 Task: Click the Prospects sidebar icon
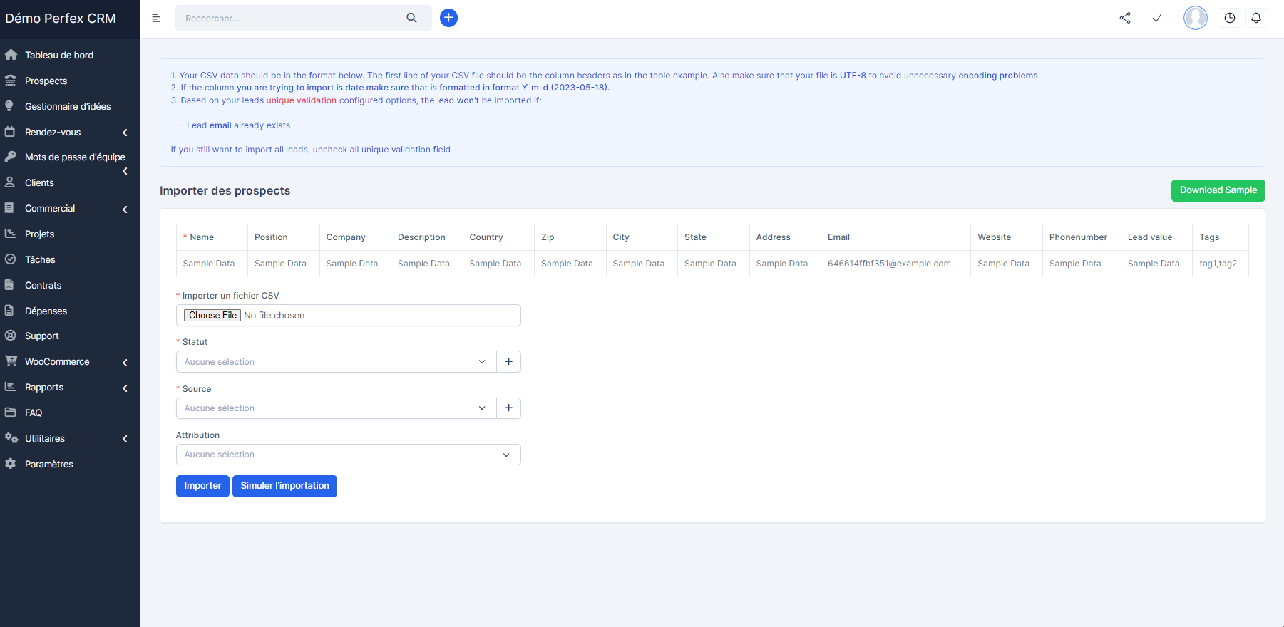(11, 81)
